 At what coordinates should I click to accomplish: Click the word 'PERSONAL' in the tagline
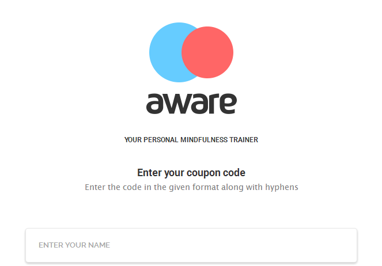pyautogui.click(x=161, y=140)
